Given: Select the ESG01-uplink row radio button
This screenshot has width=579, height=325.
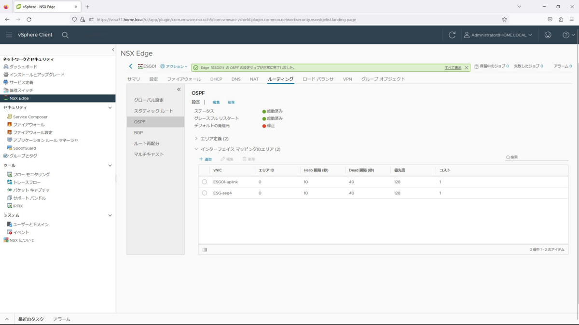Looking at the screenshot, I should pyautogui.click(x=204, y=182).
